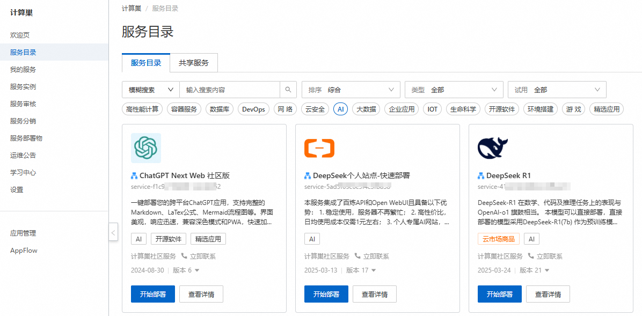Click the phone icon on DeepSeek R1 card
Image resolution: width=642 pixels, height=316 pixels.
tap(531, 256)
